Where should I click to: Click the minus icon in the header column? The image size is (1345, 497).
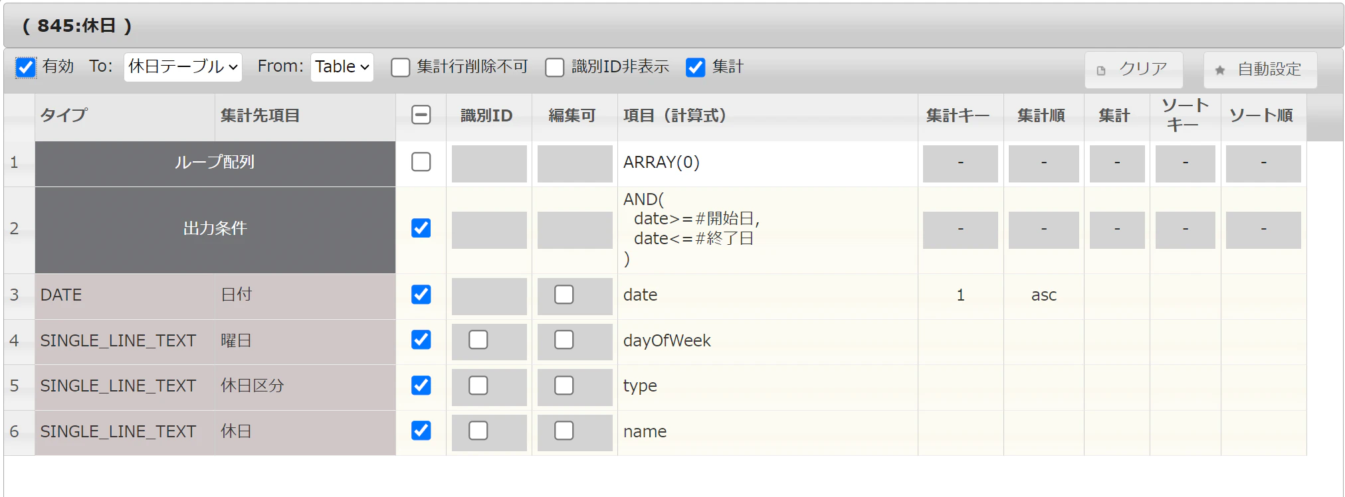tap(421, 115)
